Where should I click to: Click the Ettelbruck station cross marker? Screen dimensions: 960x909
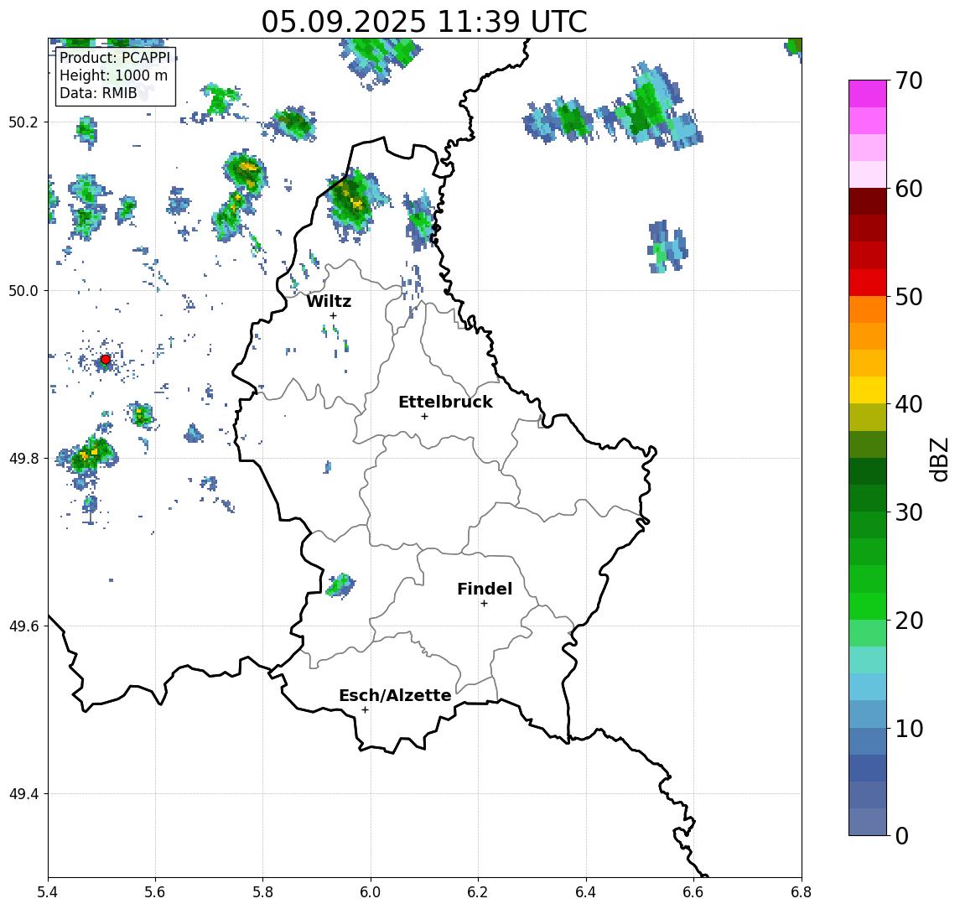point(424,417)
